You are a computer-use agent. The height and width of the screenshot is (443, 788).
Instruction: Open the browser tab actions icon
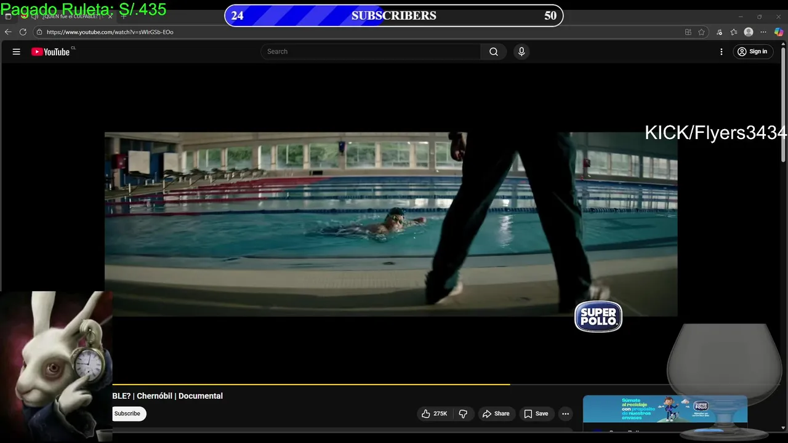click(x=8, y=17)
